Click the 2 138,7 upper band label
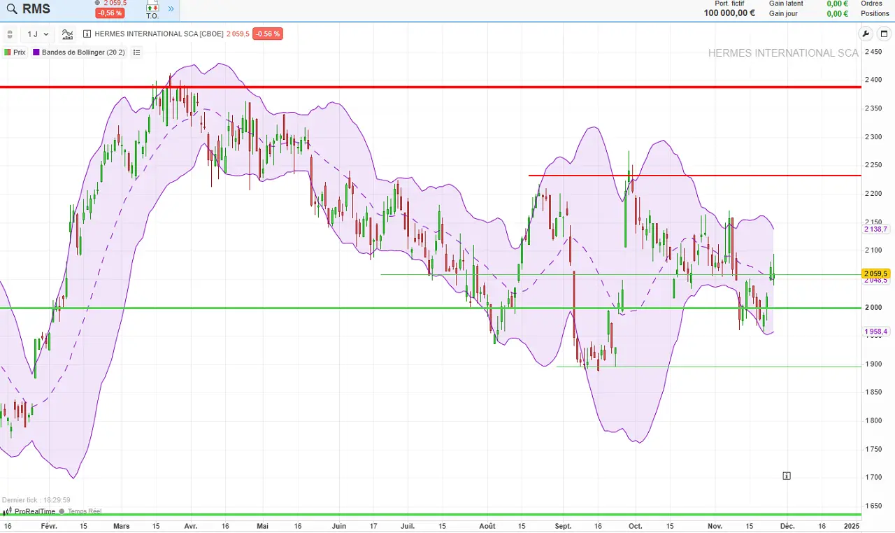The width and height of the screenshot is (895, 533). click(875, 229)
